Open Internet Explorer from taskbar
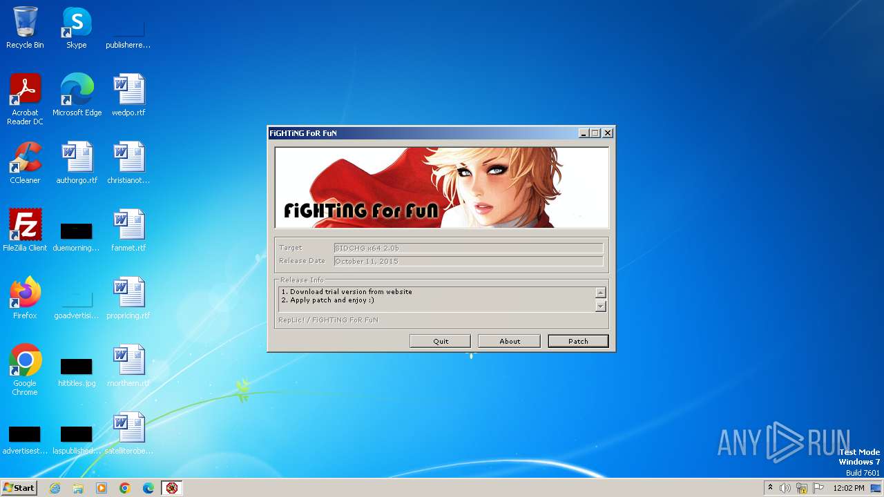 coord(55,488)
